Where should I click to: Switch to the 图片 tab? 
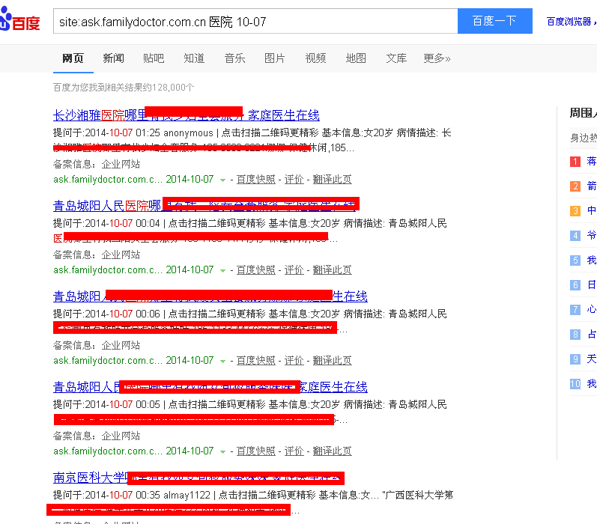pos(275,58)
